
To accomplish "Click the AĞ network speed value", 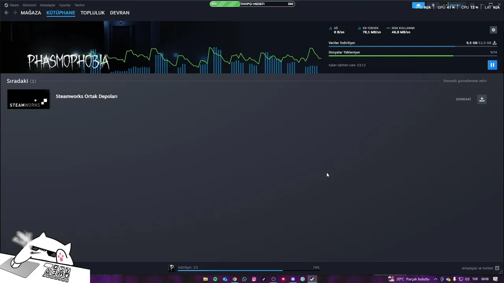I will 339,32.
